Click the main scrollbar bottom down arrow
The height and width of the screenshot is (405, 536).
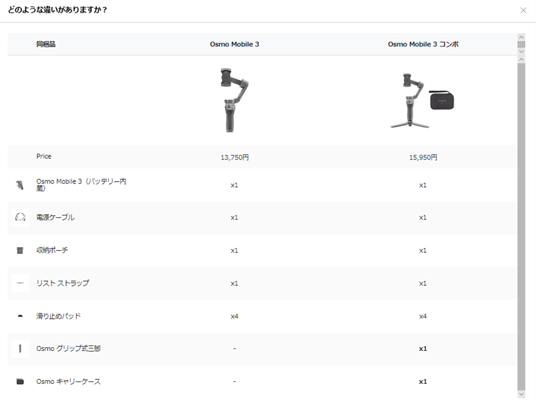point(521,394)
